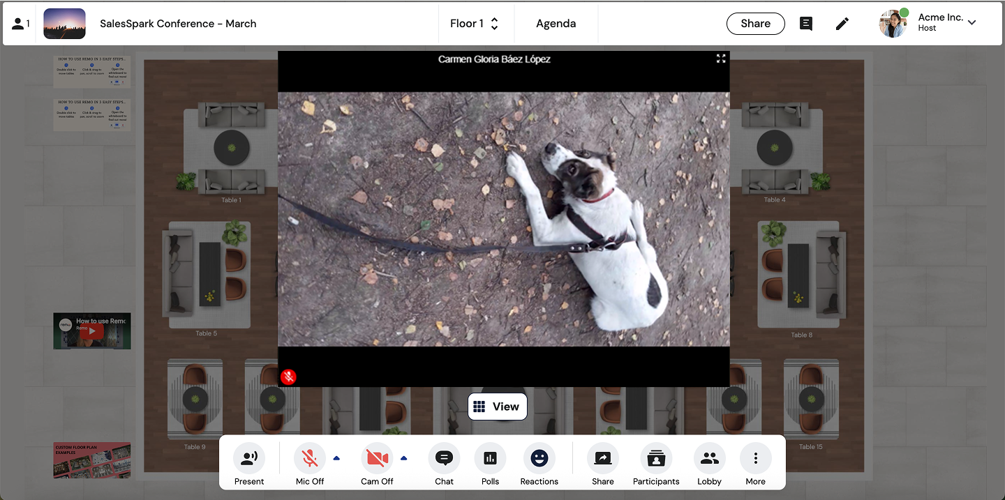Image resolution: width=1005 pixels, height=500 pixels.
Task: Open the Agenda tab
Action: (x=556, y=24)
